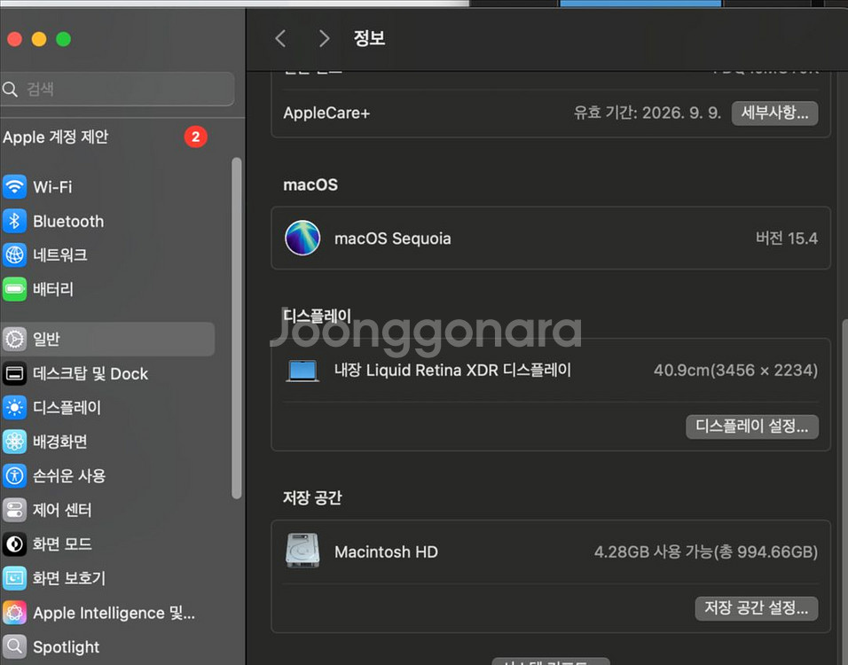The width and height of the screenshot is (848, 665).
Task: Click the 데스크탑 및 Dock label text
Action: [90, 373]
